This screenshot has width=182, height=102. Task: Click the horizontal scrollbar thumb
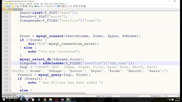pyautogui.click(x=44, y=93)
